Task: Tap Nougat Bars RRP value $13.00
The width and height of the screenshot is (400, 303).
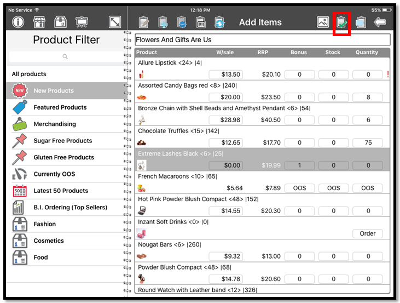Action: pos(271,256)
